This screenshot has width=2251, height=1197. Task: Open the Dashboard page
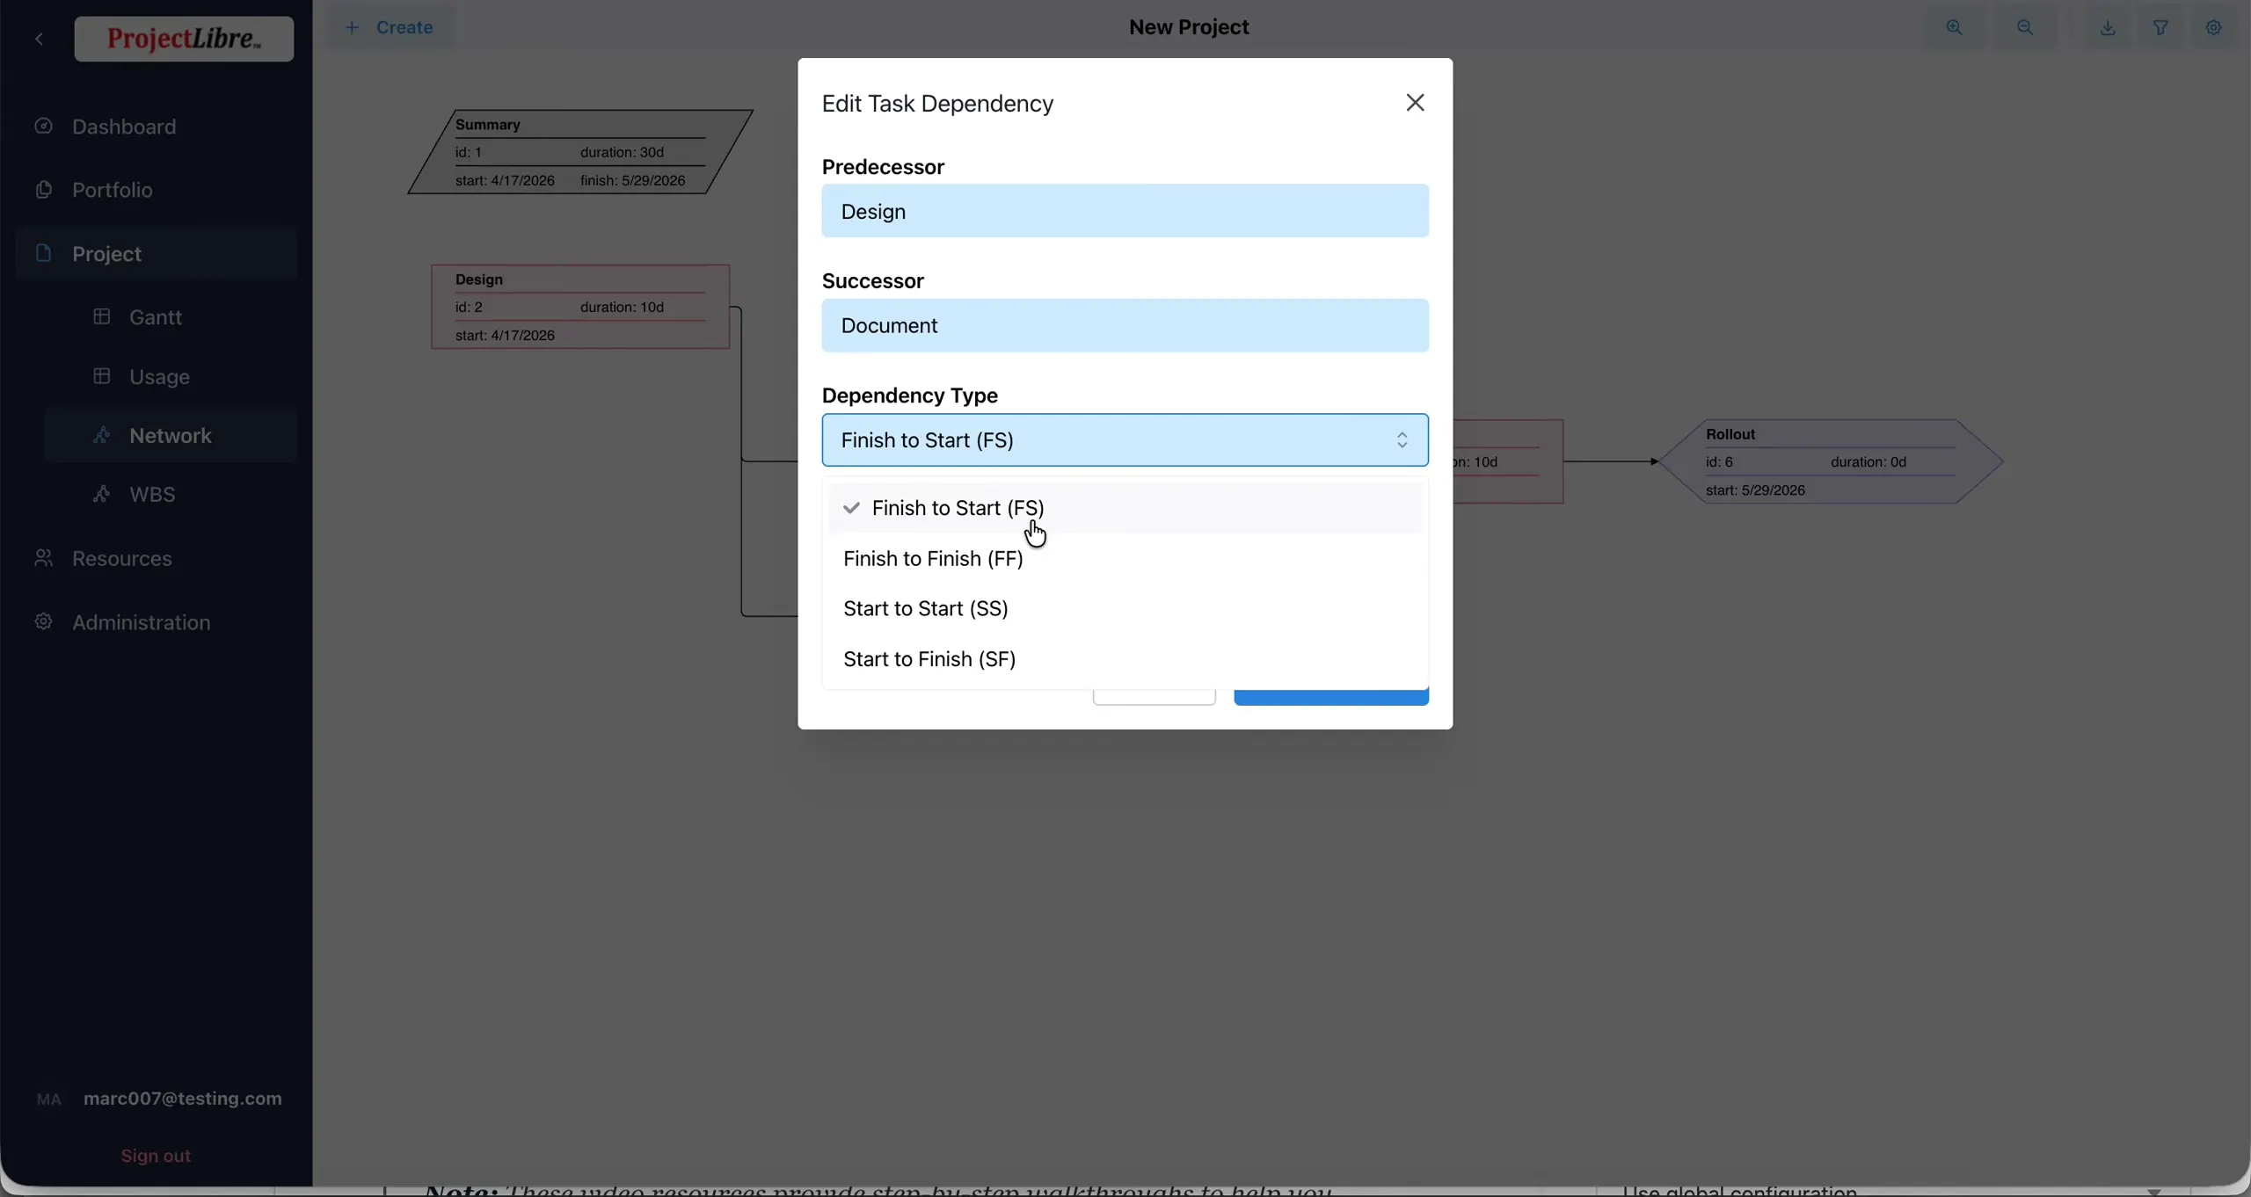tap(124, 127)
